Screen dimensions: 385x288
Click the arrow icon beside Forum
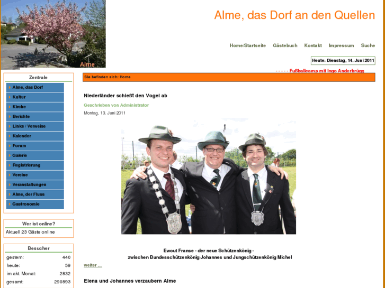(10, 146)
